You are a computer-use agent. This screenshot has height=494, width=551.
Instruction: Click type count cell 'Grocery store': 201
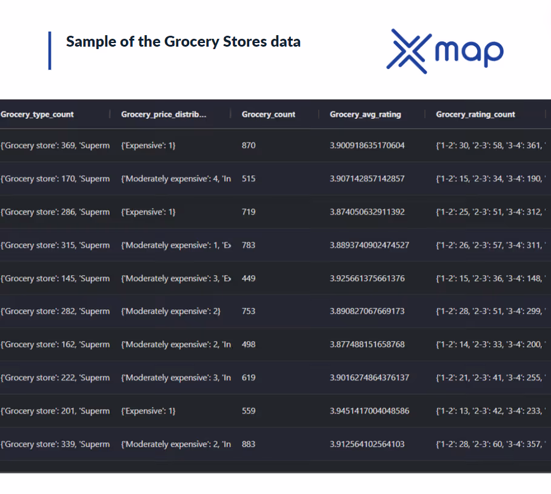(55, 411)
